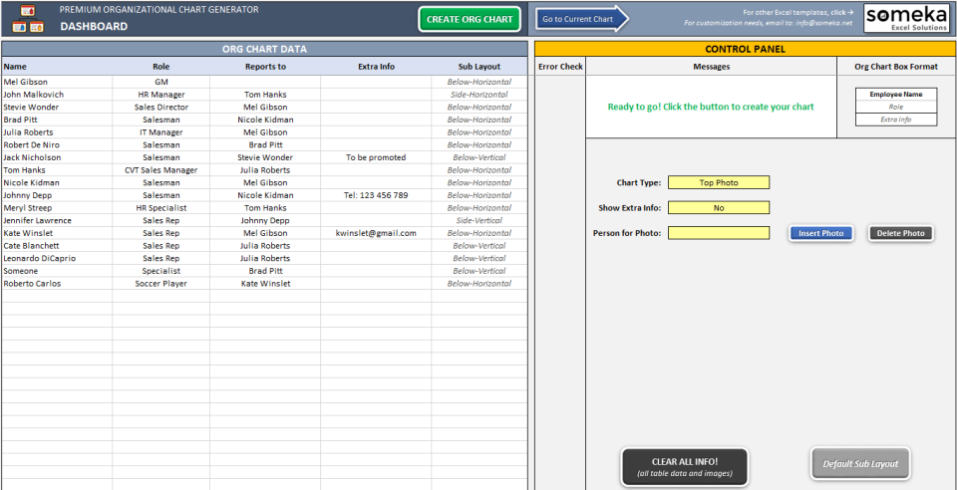Select the 'CVT Sales Manager' role cell

pyautogui.click(x=161, y=170)
